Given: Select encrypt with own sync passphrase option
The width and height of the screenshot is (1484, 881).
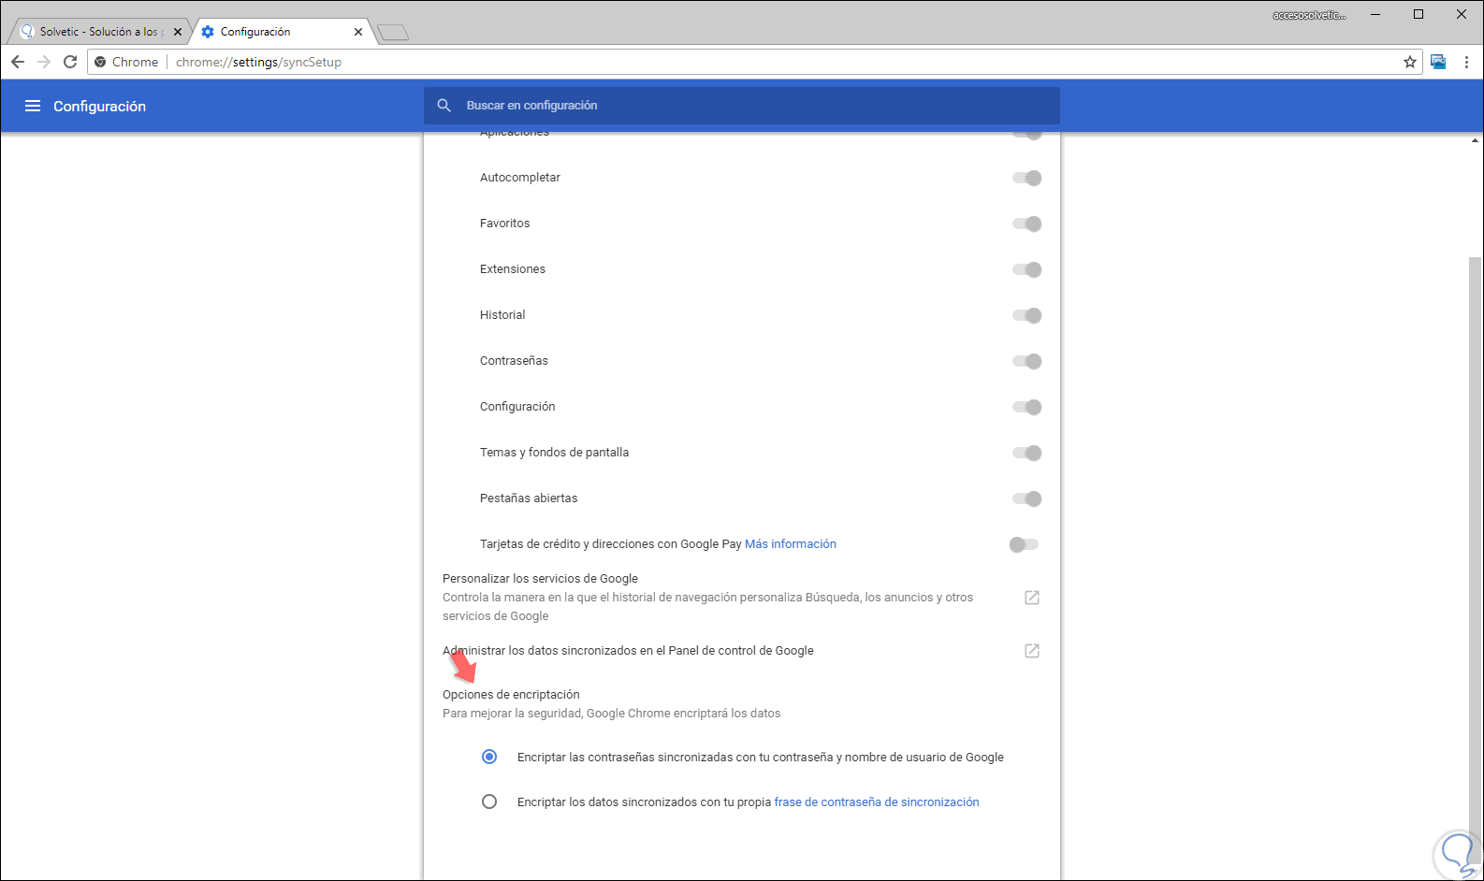Looking at the screenshot, I should pos(489,802).
